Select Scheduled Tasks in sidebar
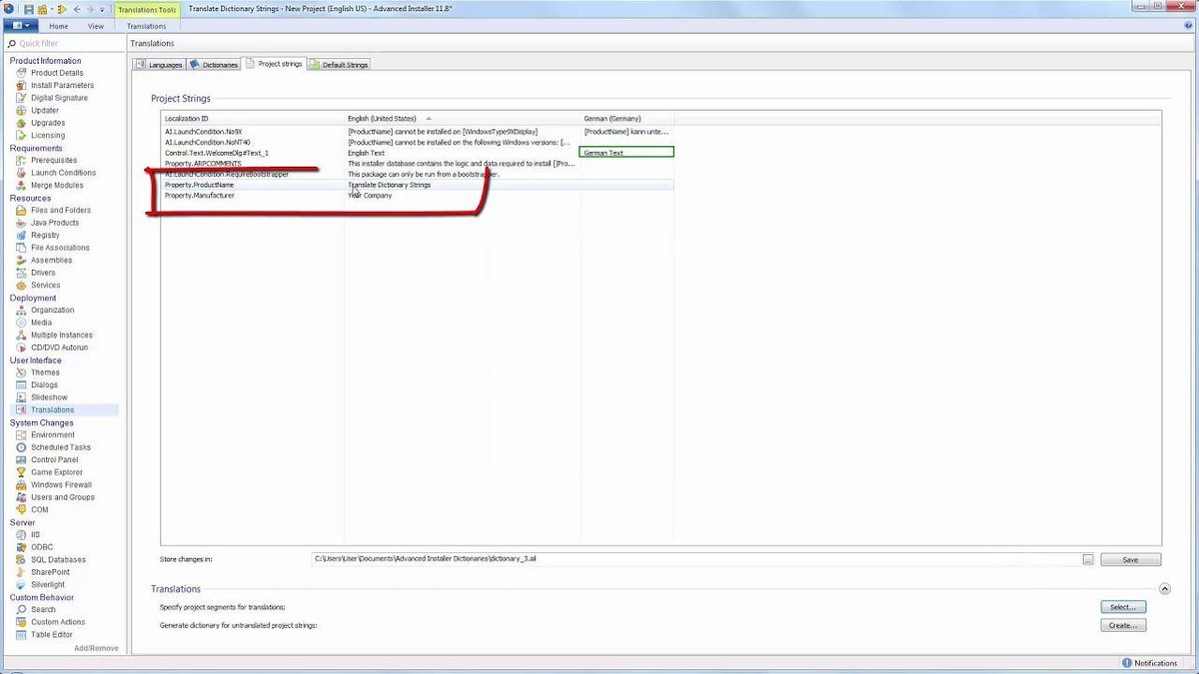The image size is (1199, 674). pyautogui.click(x=61, y=447)
